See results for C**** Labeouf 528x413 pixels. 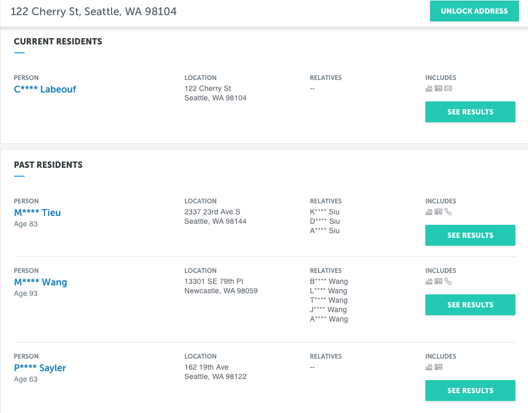tap(470, 112)
